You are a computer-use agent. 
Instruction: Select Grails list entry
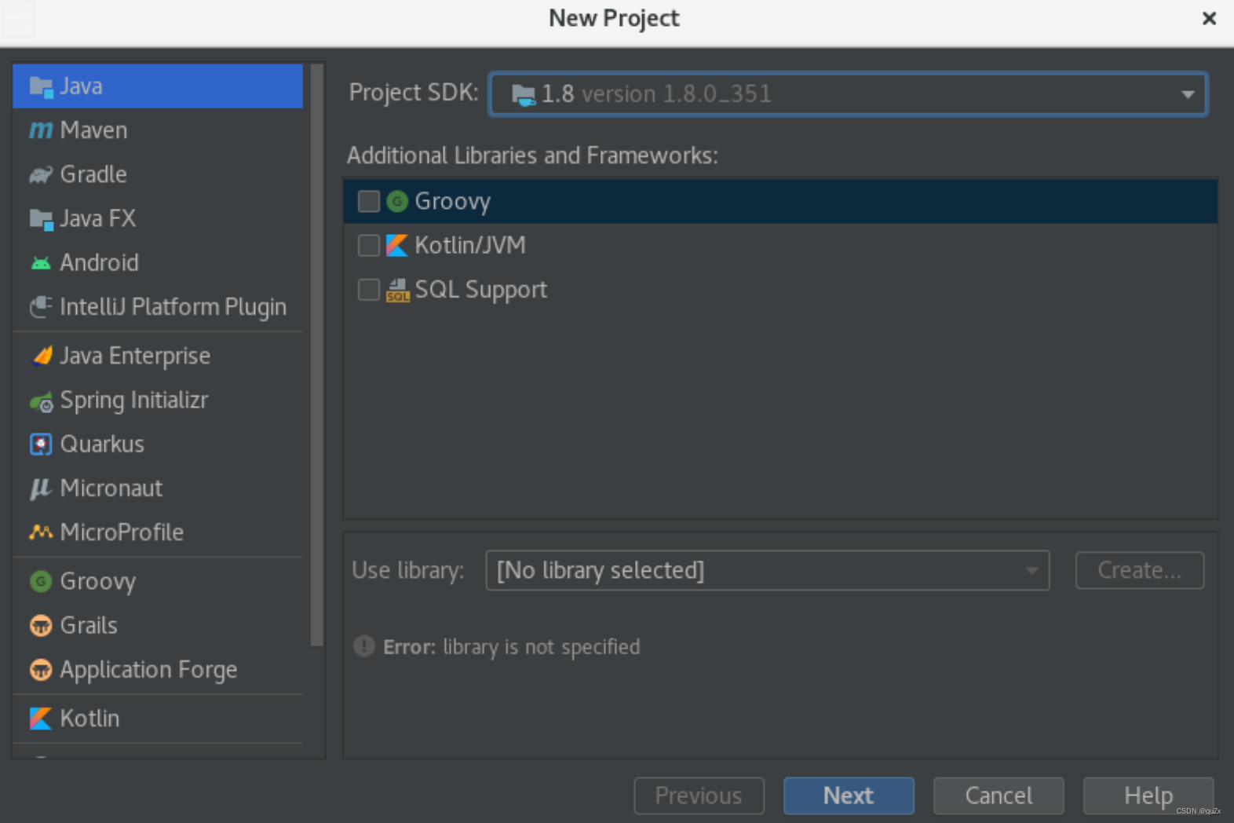click(158, 625)
